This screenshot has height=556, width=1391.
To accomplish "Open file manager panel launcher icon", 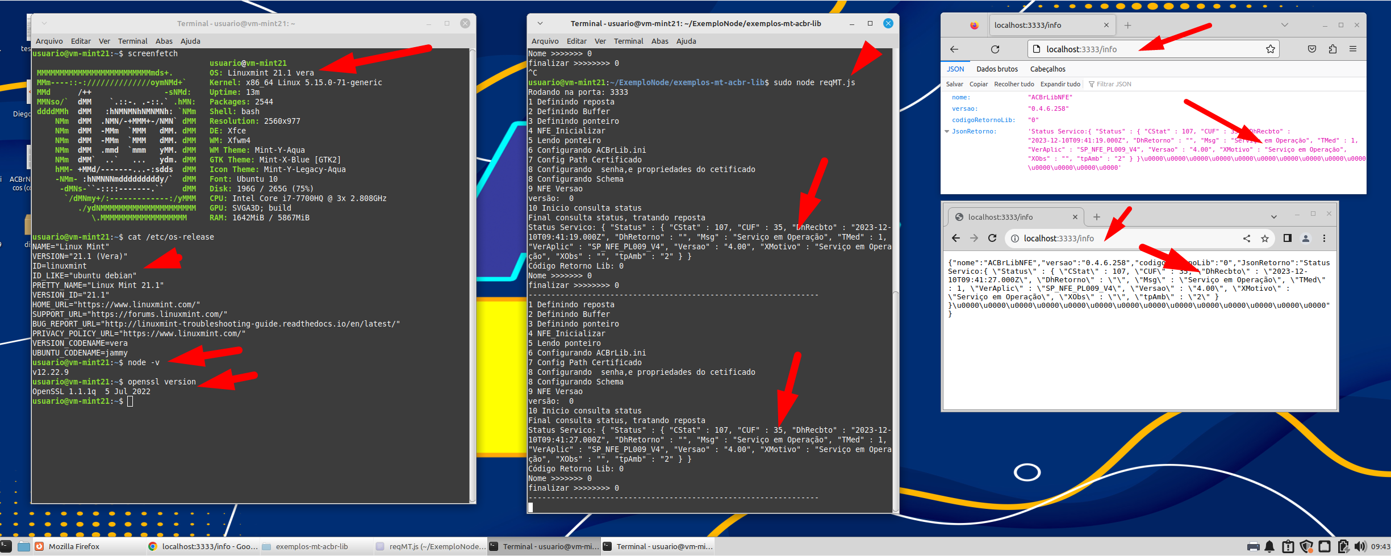I will click(24, 546).
